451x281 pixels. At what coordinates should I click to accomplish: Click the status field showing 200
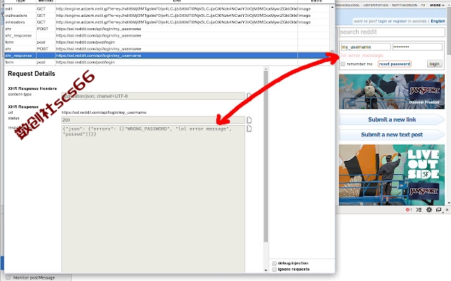[153, 120]
